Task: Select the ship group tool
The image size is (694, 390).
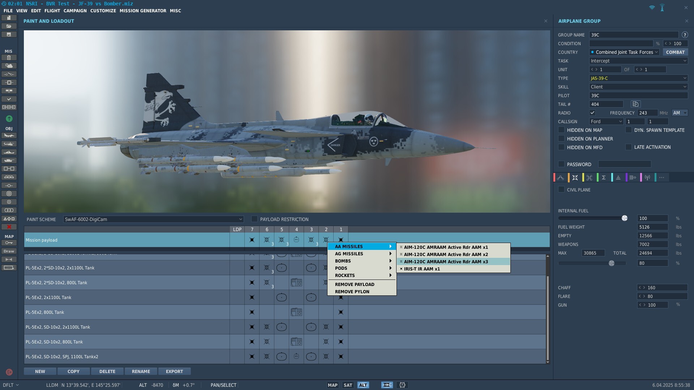Action: 9,152
